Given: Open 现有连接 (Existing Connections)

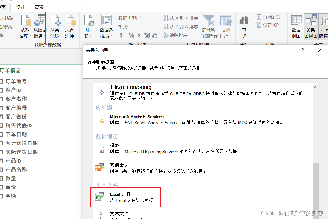Looking at the screenshot, I should coord(70,27).
